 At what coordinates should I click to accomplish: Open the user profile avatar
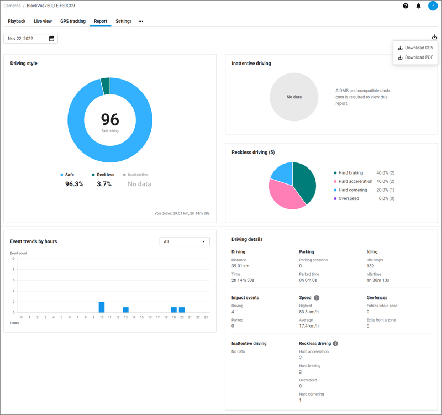click(432, 6)
